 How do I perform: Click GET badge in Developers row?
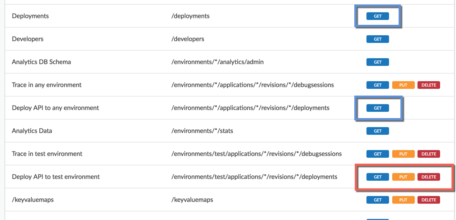click(x=377, y=39)
